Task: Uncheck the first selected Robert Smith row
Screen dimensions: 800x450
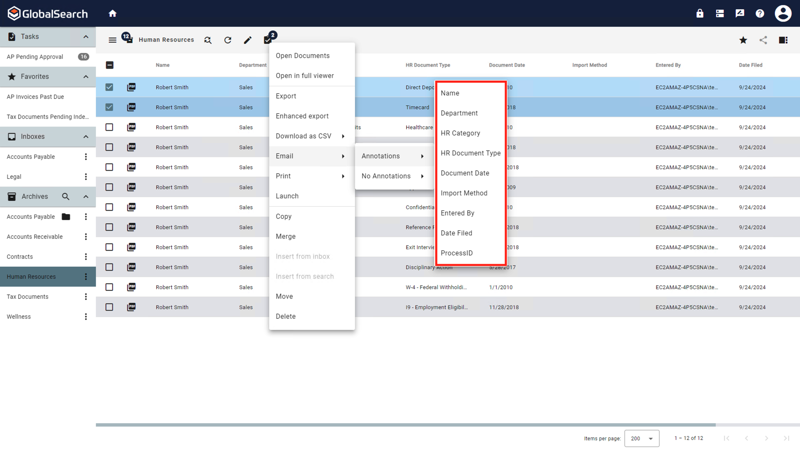Action: point(109,87)
